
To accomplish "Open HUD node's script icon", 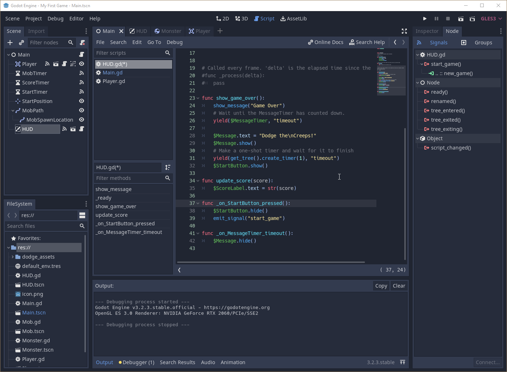I will tap(82, 129).
